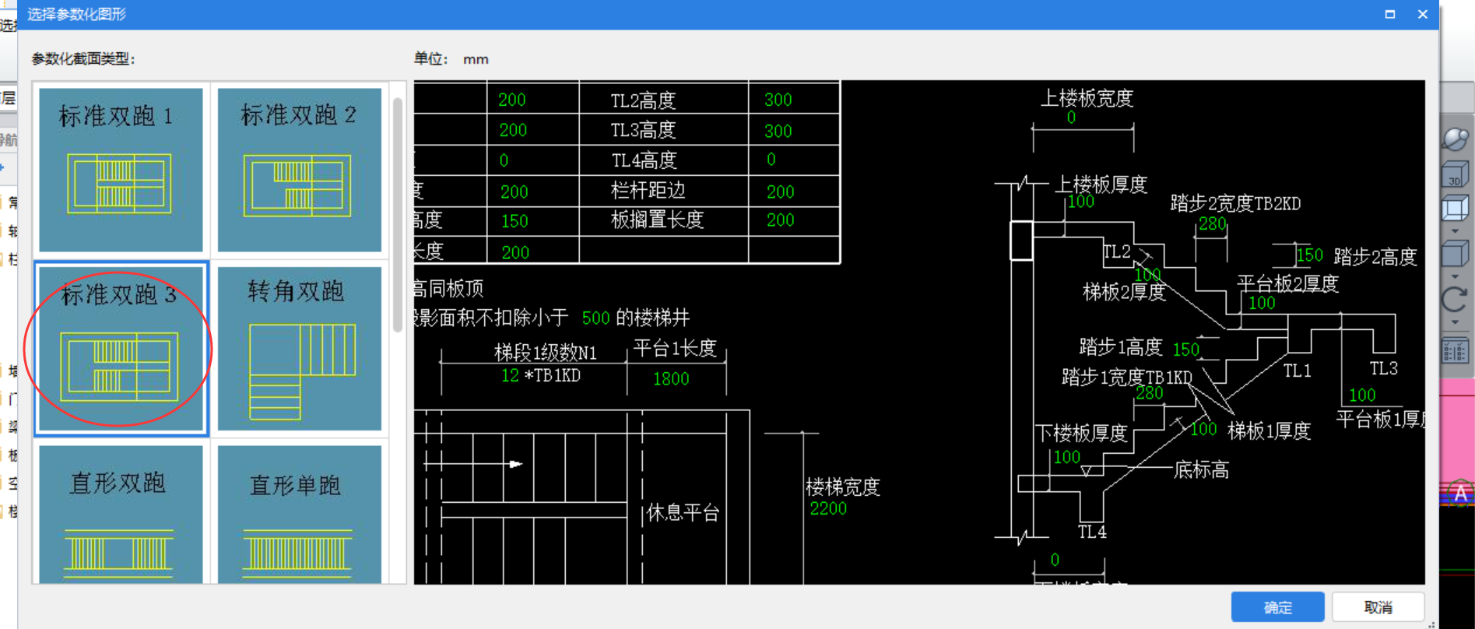1475x629 pixels.
Task: Edit the TL2高度 value 300
Action: tap(778, 100)
